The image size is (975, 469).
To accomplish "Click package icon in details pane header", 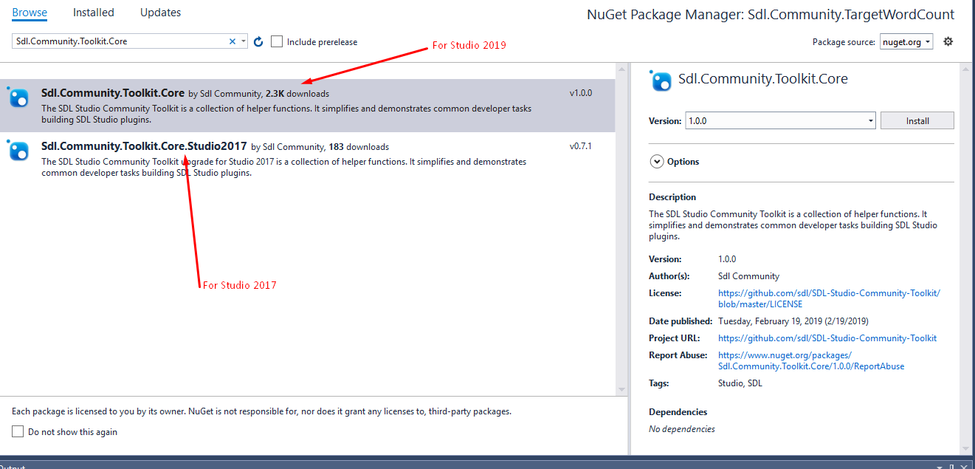I will (661, 80).
